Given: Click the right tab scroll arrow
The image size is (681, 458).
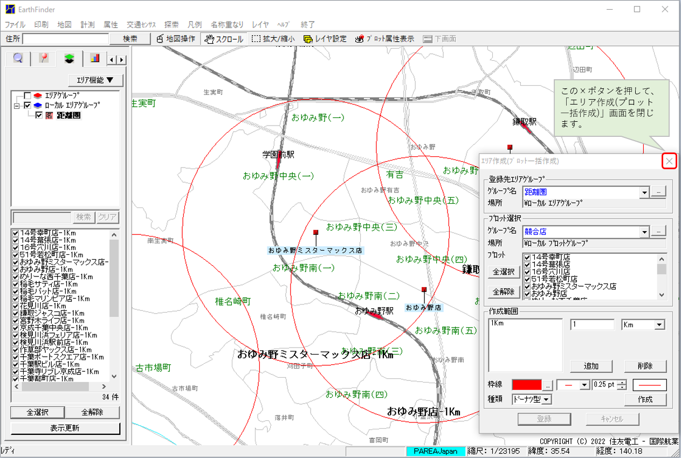Looking at the screenshot, I should pyautogui.click(x=122, y=60).
